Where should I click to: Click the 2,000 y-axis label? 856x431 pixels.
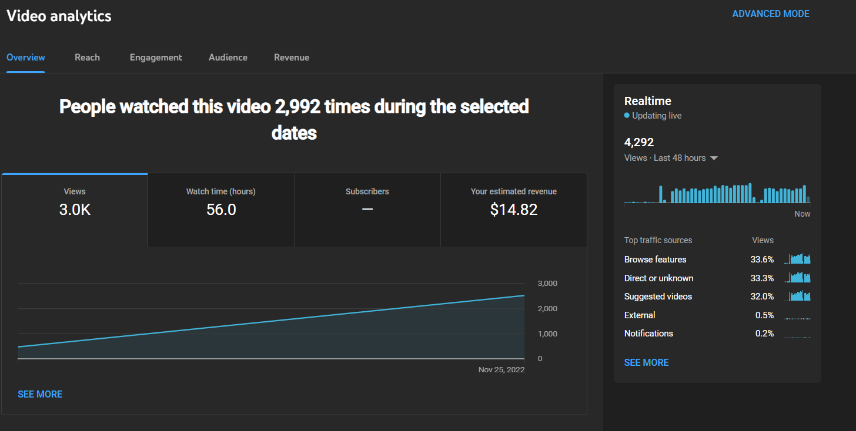[x=547, y=309]
